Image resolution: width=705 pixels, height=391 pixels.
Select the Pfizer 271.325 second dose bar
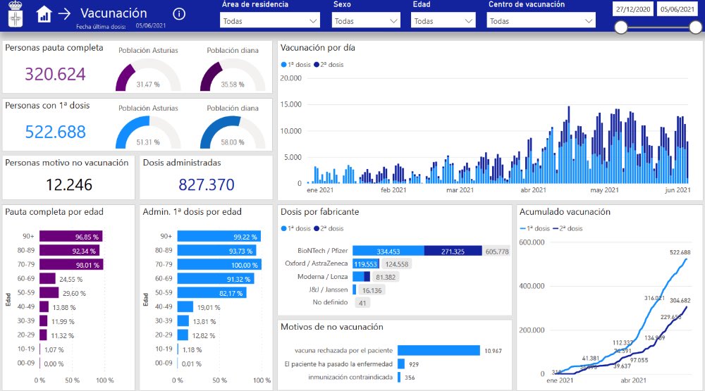[x=453, y=251]
